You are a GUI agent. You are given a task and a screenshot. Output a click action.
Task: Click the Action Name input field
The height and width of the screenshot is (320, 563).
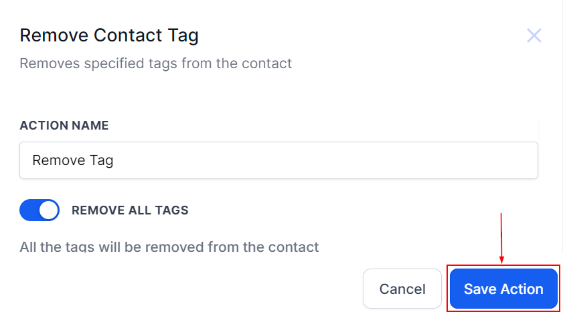pos(278,160)
